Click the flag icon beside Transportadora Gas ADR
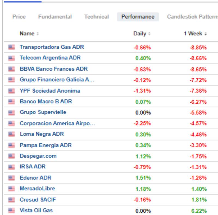The image size is (218, 215). tap(11, 47)
